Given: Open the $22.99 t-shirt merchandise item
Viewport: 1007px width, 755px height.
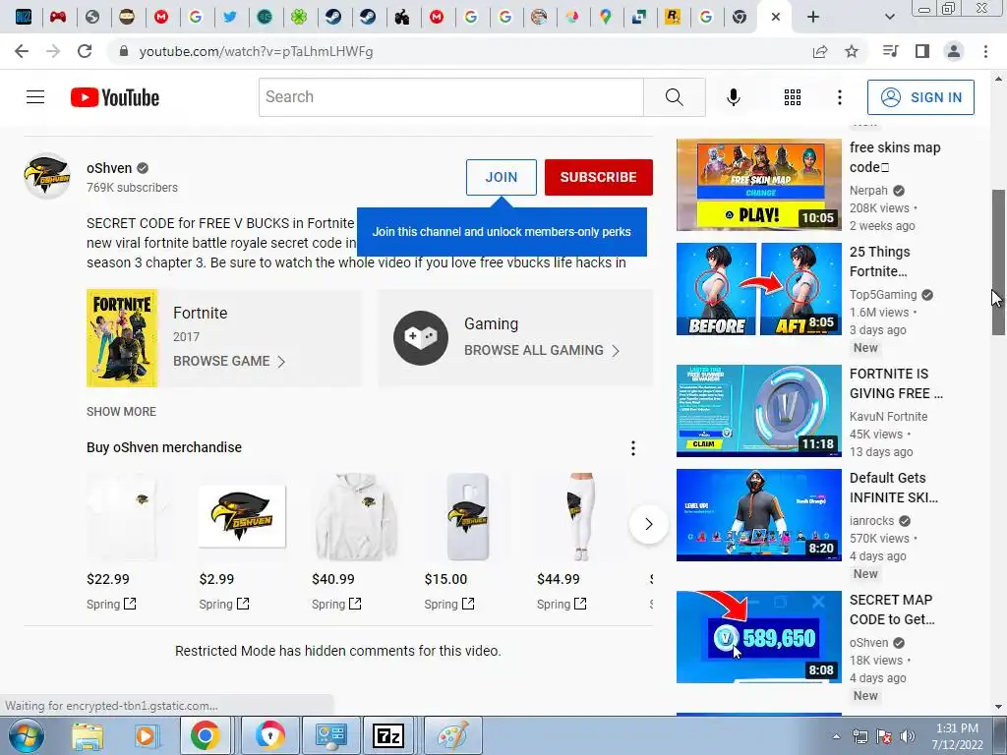Looking at the screenshot, I should click(x=130, y=517).
